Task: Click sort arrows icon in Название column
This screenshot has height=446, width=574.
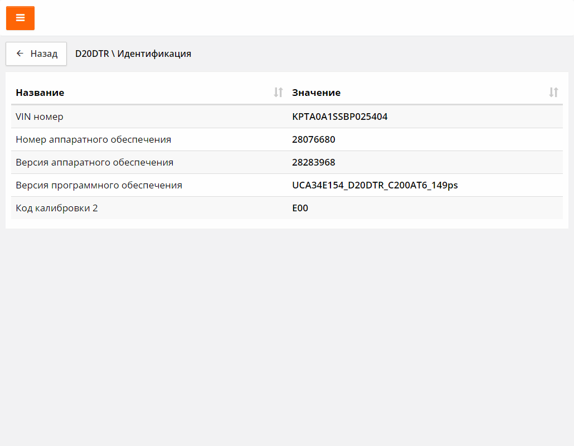Action: point(279,93)
